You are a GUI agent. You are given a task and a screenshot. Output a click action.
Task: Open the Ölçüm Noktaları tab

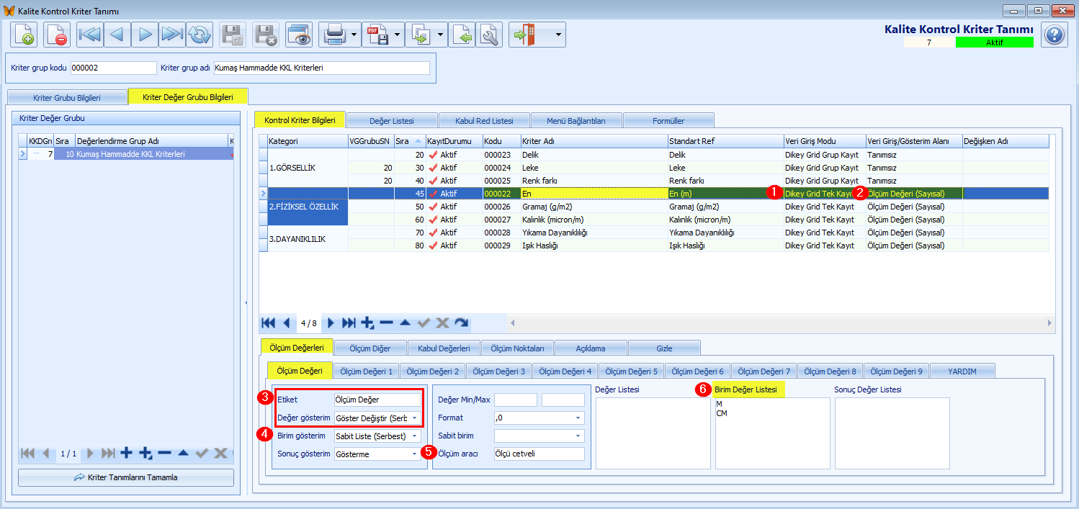pyautogui.click(x=517, y=348)
